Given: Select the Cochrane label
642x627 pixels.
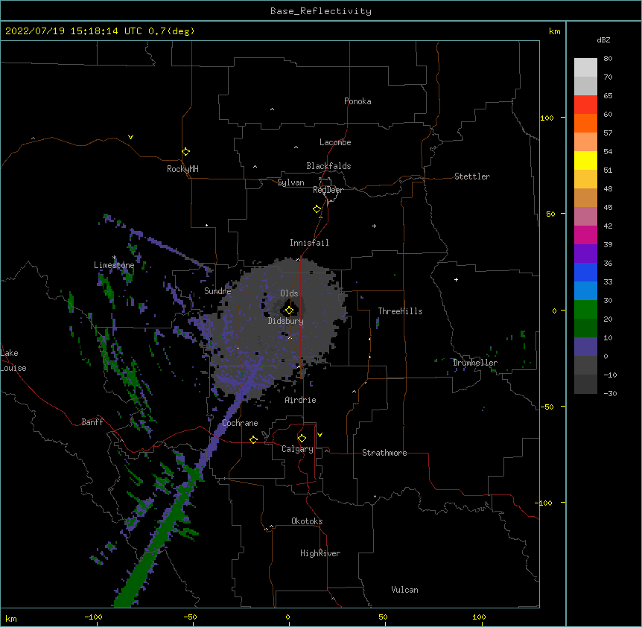Looking at the screenshot, I should tap(241, 423).
